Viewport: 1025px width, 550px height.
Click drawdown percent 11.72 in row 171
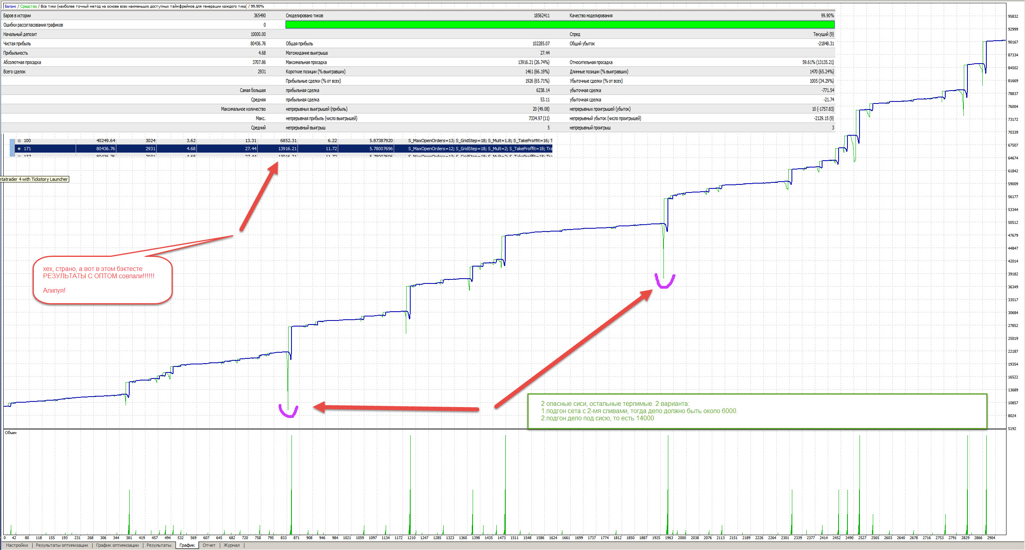click(x=331, y=149)
